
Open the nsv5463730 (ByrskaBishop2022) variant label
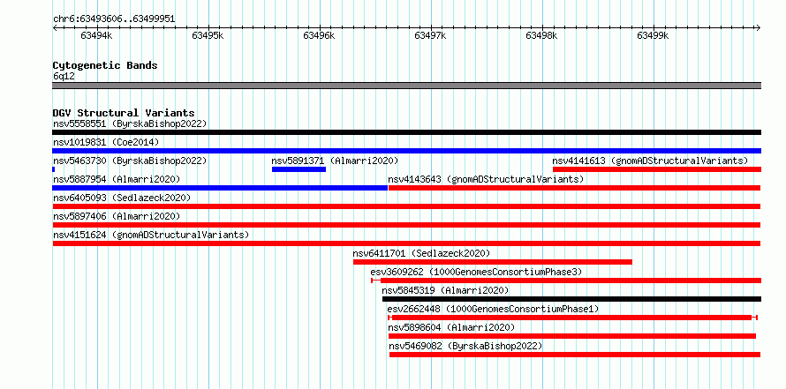130,161
